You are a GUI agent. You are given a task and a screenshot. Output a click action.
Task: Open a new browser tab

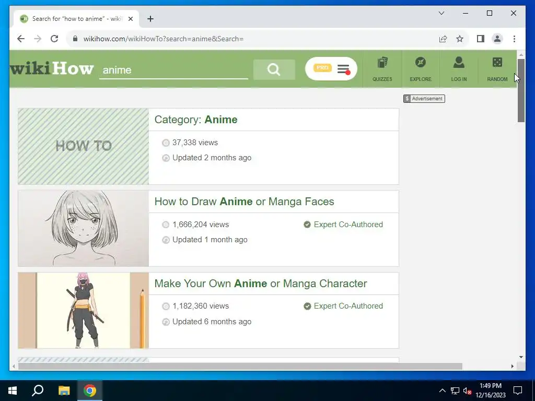coord(150,19)
